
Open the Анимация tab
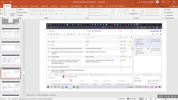click(x=54, y=6)
